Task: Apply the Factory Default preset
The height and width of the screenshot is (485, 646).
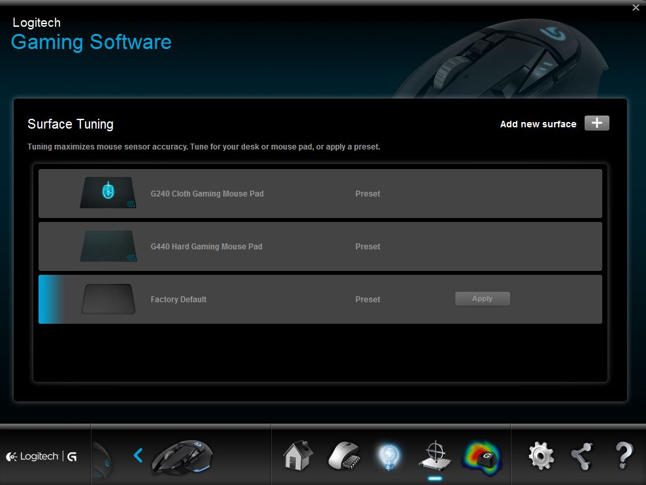Action: click(482, 298)
